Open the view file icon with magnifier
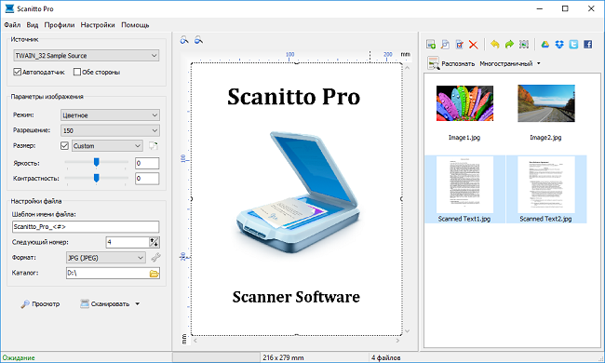Screen dimensions: 605x363 445,45
